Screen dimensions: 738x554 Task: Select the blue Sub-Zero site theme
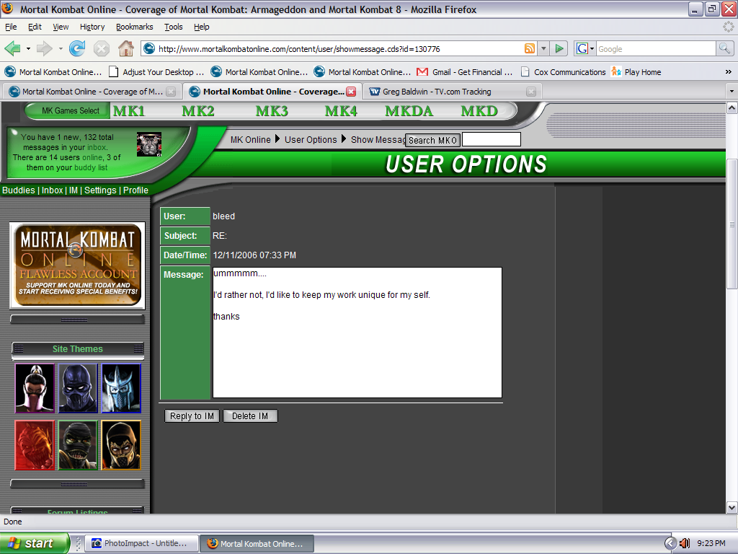pyautogui.click(x=121, y=388)
